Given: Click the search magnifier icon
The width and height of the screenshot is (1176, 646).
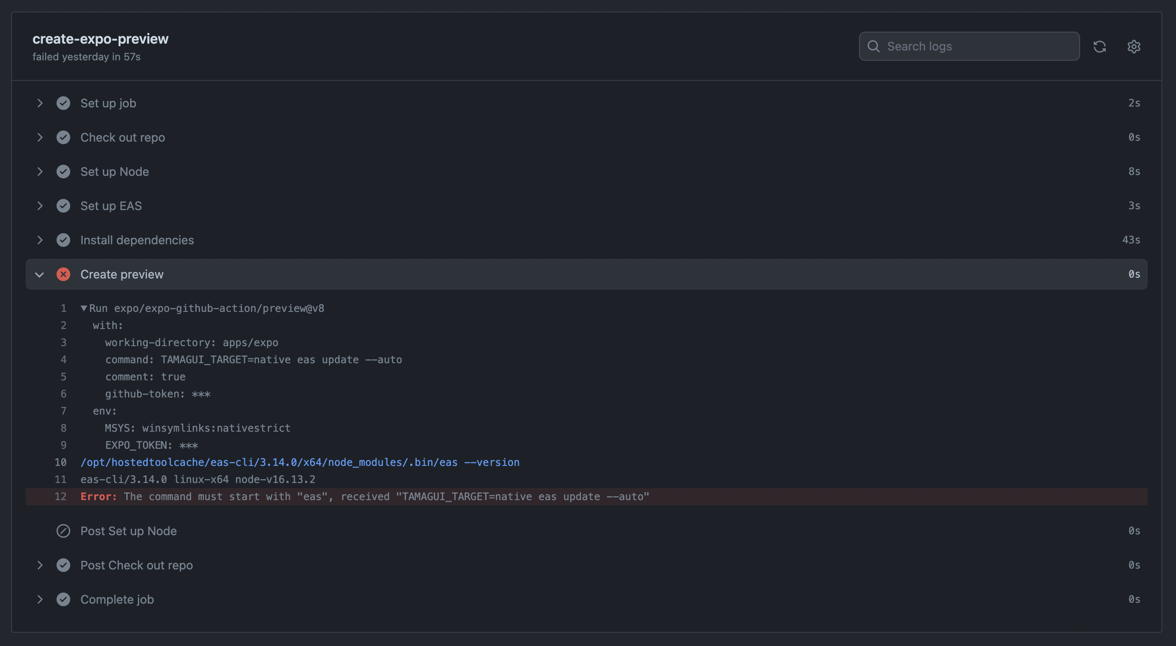Looking at the screenshot, I should (874, 46).
